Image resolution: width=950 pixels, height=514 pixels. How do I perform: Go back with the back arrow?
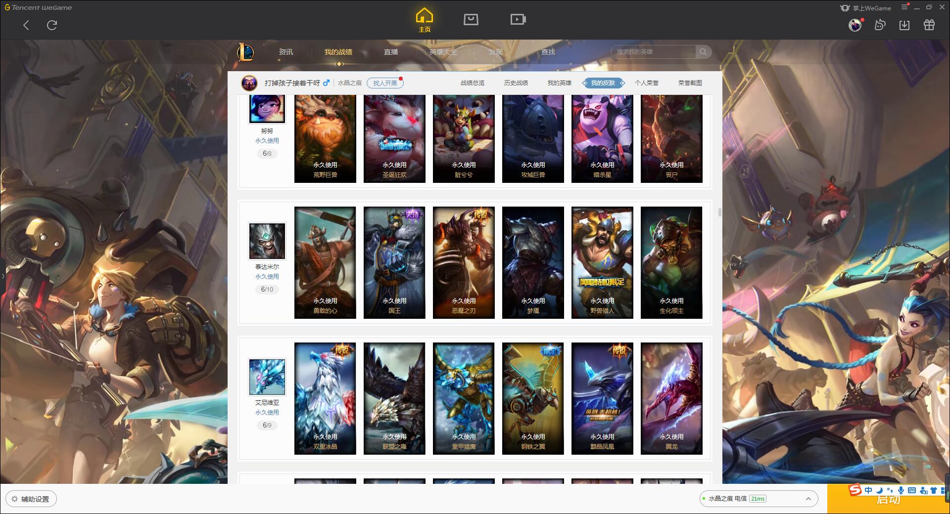(26, 25)
